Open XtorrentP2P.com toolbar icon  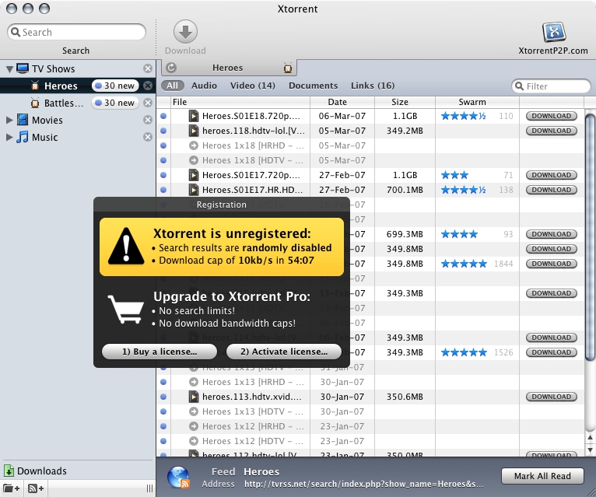point(554,33)
